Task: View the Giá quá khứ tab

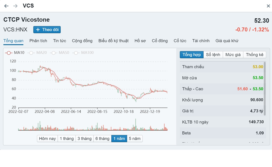Action: click(227, 41)
